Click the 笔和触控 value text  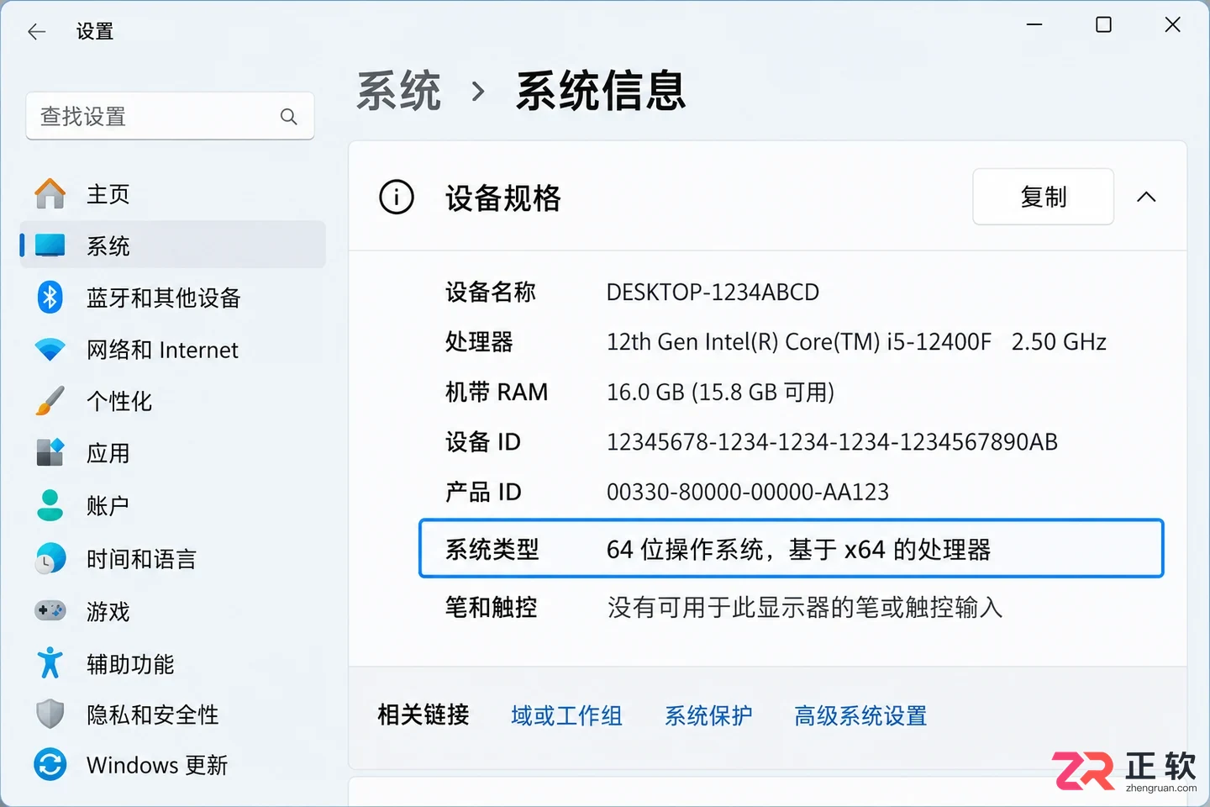(x=805, y=607)
